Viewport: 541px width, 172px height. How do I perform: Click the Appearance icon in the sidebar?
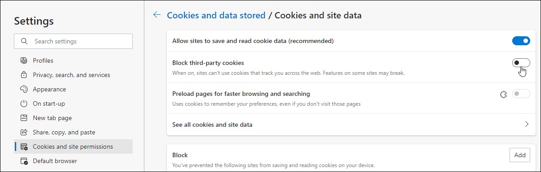[x=24, y=89]
